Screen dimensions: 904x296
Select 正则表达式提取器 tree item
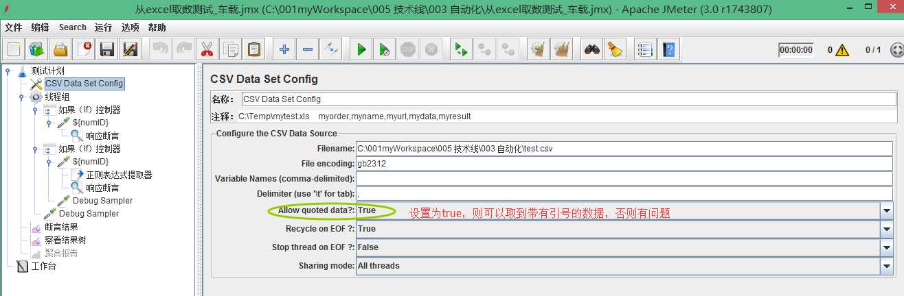[x=119, y=175]
